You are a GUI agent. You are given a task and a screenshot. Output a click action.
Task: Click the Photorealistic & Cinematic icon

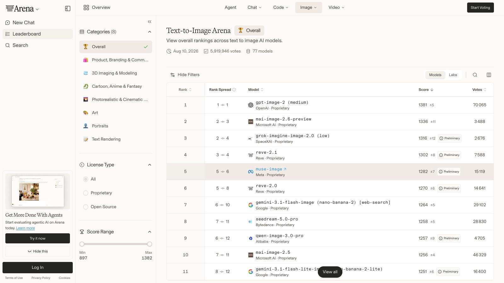click(86, 99)
